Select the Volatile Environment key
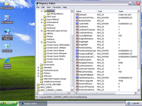 [52, 82]
